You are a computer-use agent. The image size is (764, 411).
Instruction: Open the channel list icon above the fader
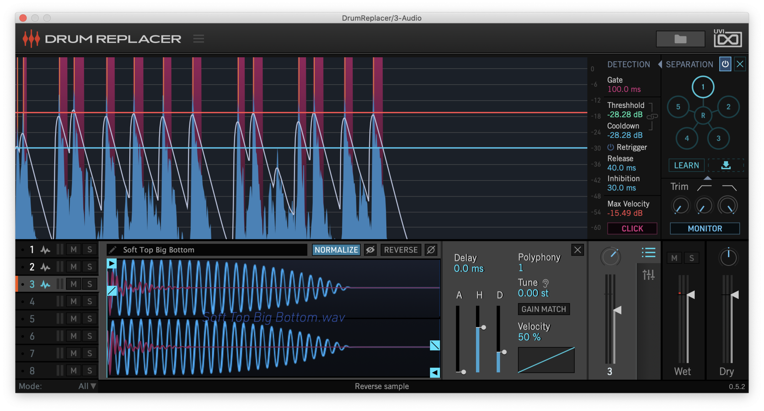tap(649, 252)
